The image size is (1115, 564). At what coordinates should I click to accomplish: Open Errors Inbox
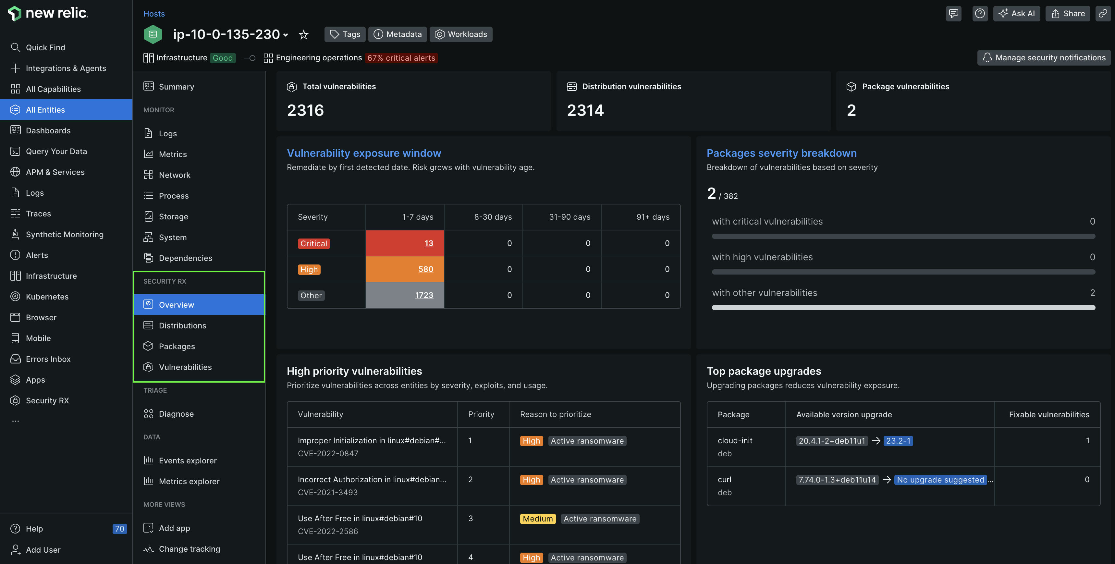coord(66,359)
